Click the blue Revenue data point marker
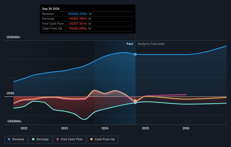This screenshot has height=147, width=231. click(135, 54)
